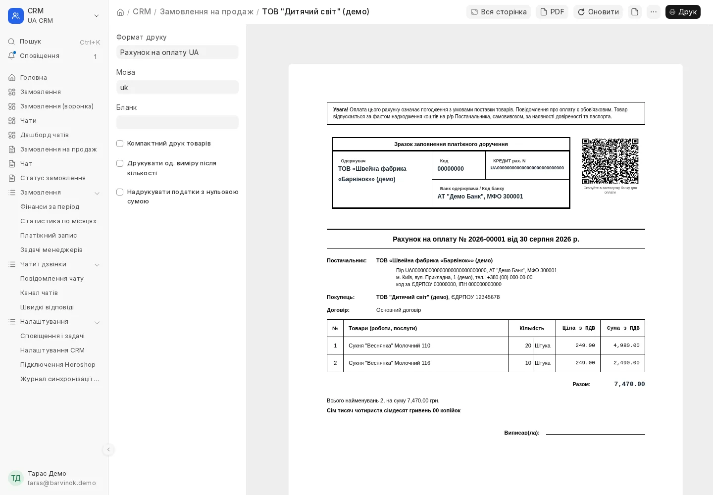Click the Статус замовлення document icon
The image size is (713, 495).
[12, 178]
